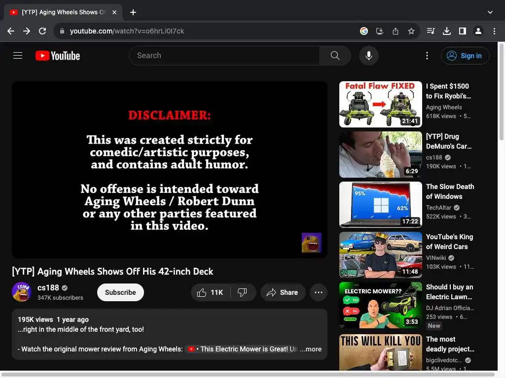Toggle the browser side panel icon
The width and height of the screenshot is (505, 378).
point(463,31)
